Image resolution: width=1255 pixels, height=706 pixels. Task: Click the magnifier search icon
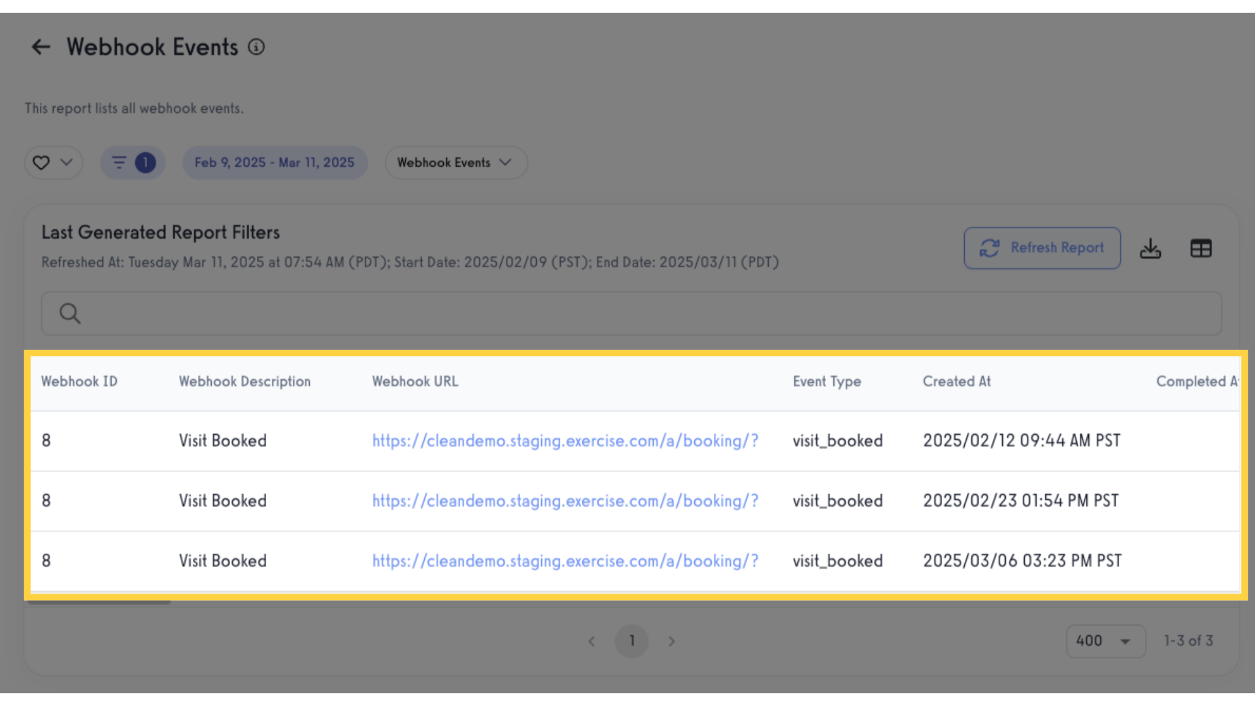click(70, 314)
